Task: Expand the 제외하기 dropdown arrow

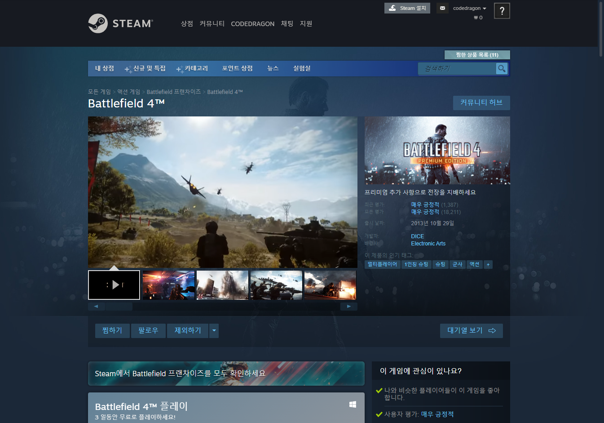Action: (x=214, y=331)
